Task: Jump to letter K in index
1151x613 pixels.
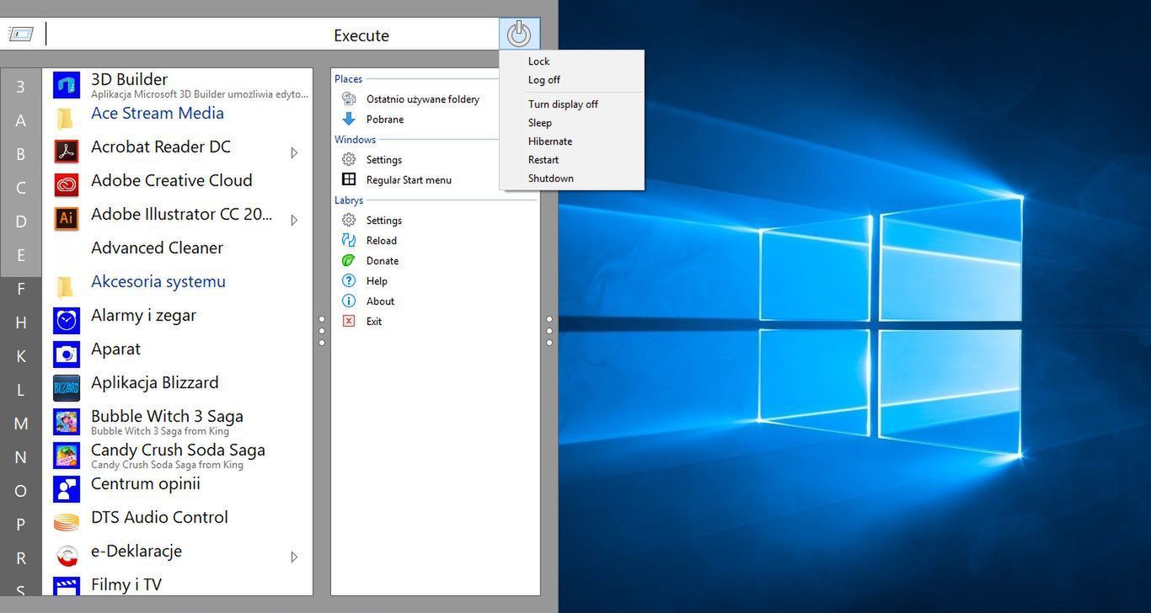Action: point(21,356)
